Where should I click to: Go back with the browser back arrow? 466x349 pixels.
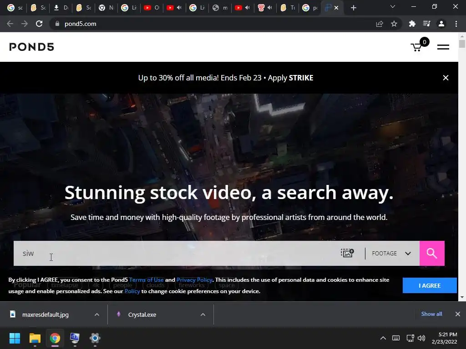pyautogui.click(x=10, y=24)
